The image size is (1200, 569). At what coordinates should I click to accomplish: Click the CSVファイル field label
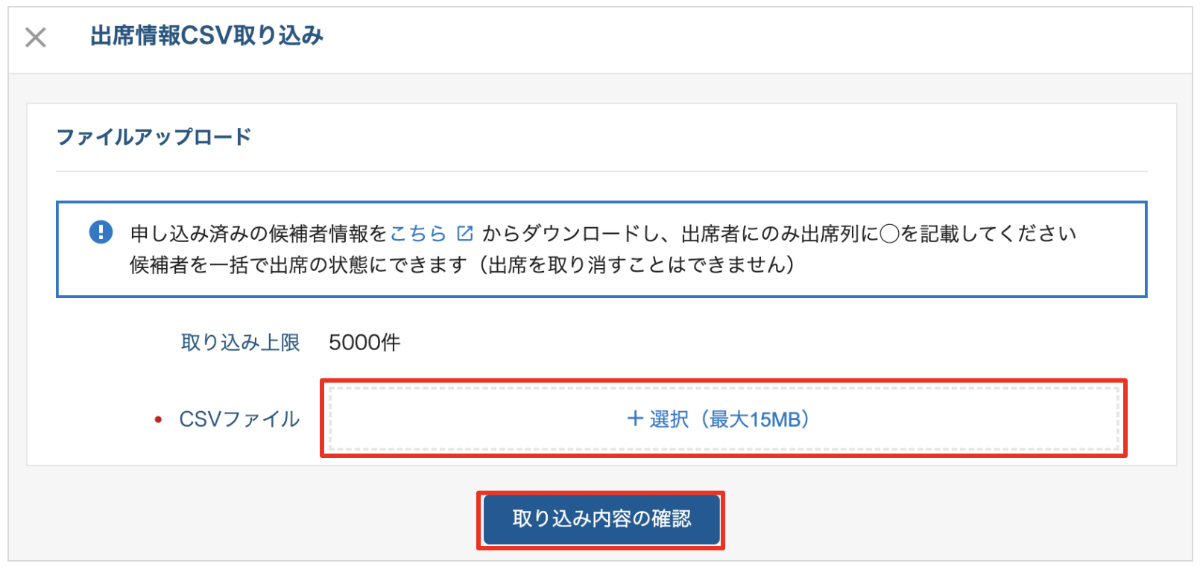coord(239,419)
